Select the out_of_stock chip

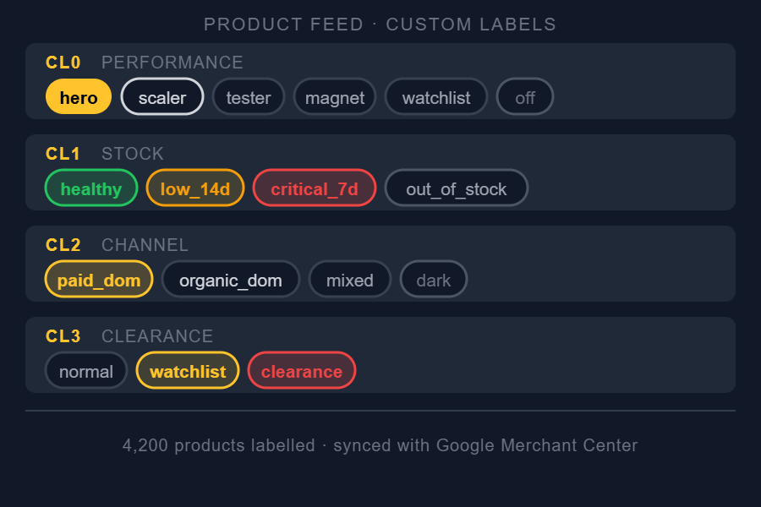(457, 188)
